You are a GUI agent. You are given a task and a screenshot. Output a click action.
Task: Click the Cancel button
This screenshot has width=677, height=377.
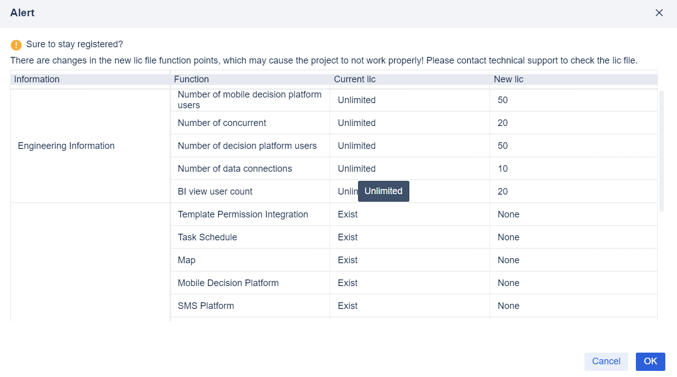click(606, 361)
